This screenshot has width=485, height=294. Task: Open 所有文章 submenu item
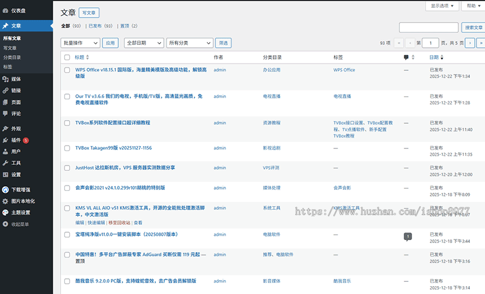[x=12, y=38]
